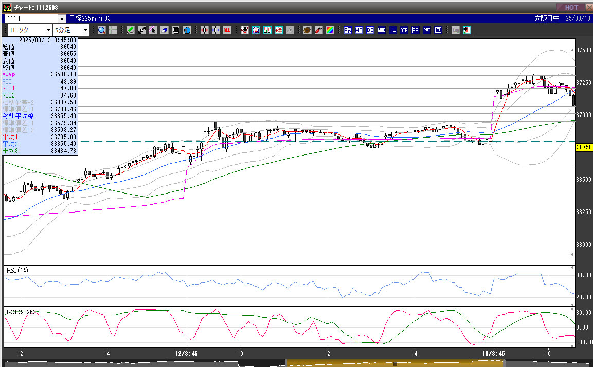Widen candles with the red-arrow candle icon

205,30
